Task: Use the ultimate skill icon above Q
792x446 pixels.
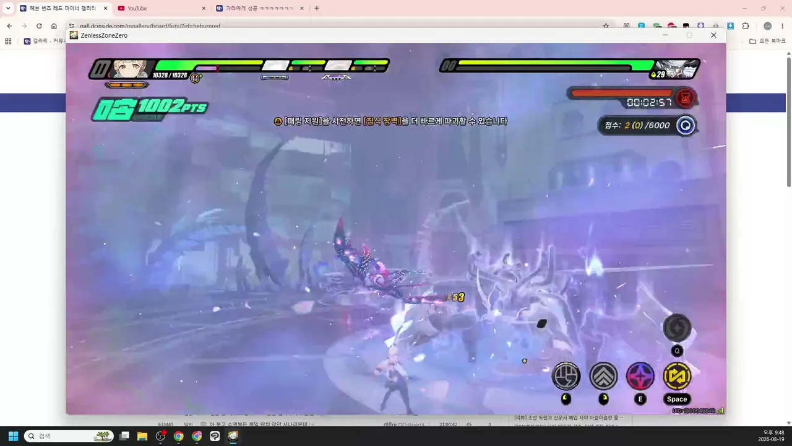Action: (x=677, y=328)
